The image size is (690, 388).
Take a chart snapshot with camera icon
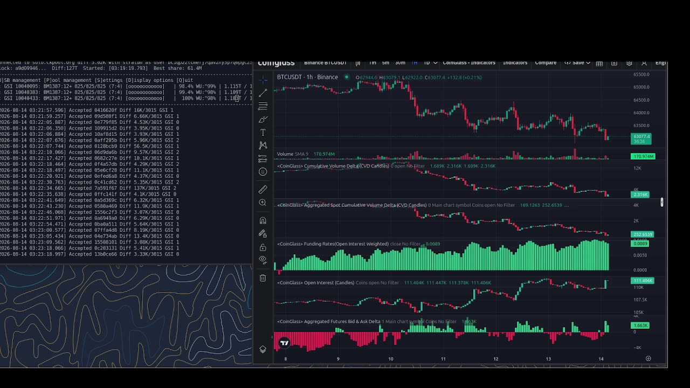click(614, 63)
